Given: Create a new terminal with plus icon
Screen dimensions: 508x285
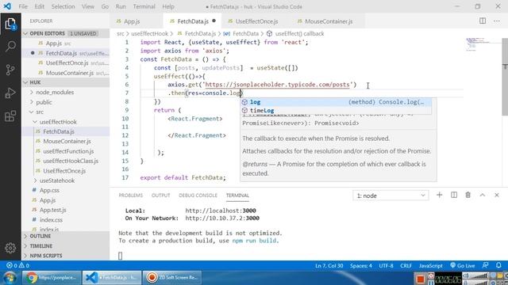Looking at the screenshot, I should 439,195.
